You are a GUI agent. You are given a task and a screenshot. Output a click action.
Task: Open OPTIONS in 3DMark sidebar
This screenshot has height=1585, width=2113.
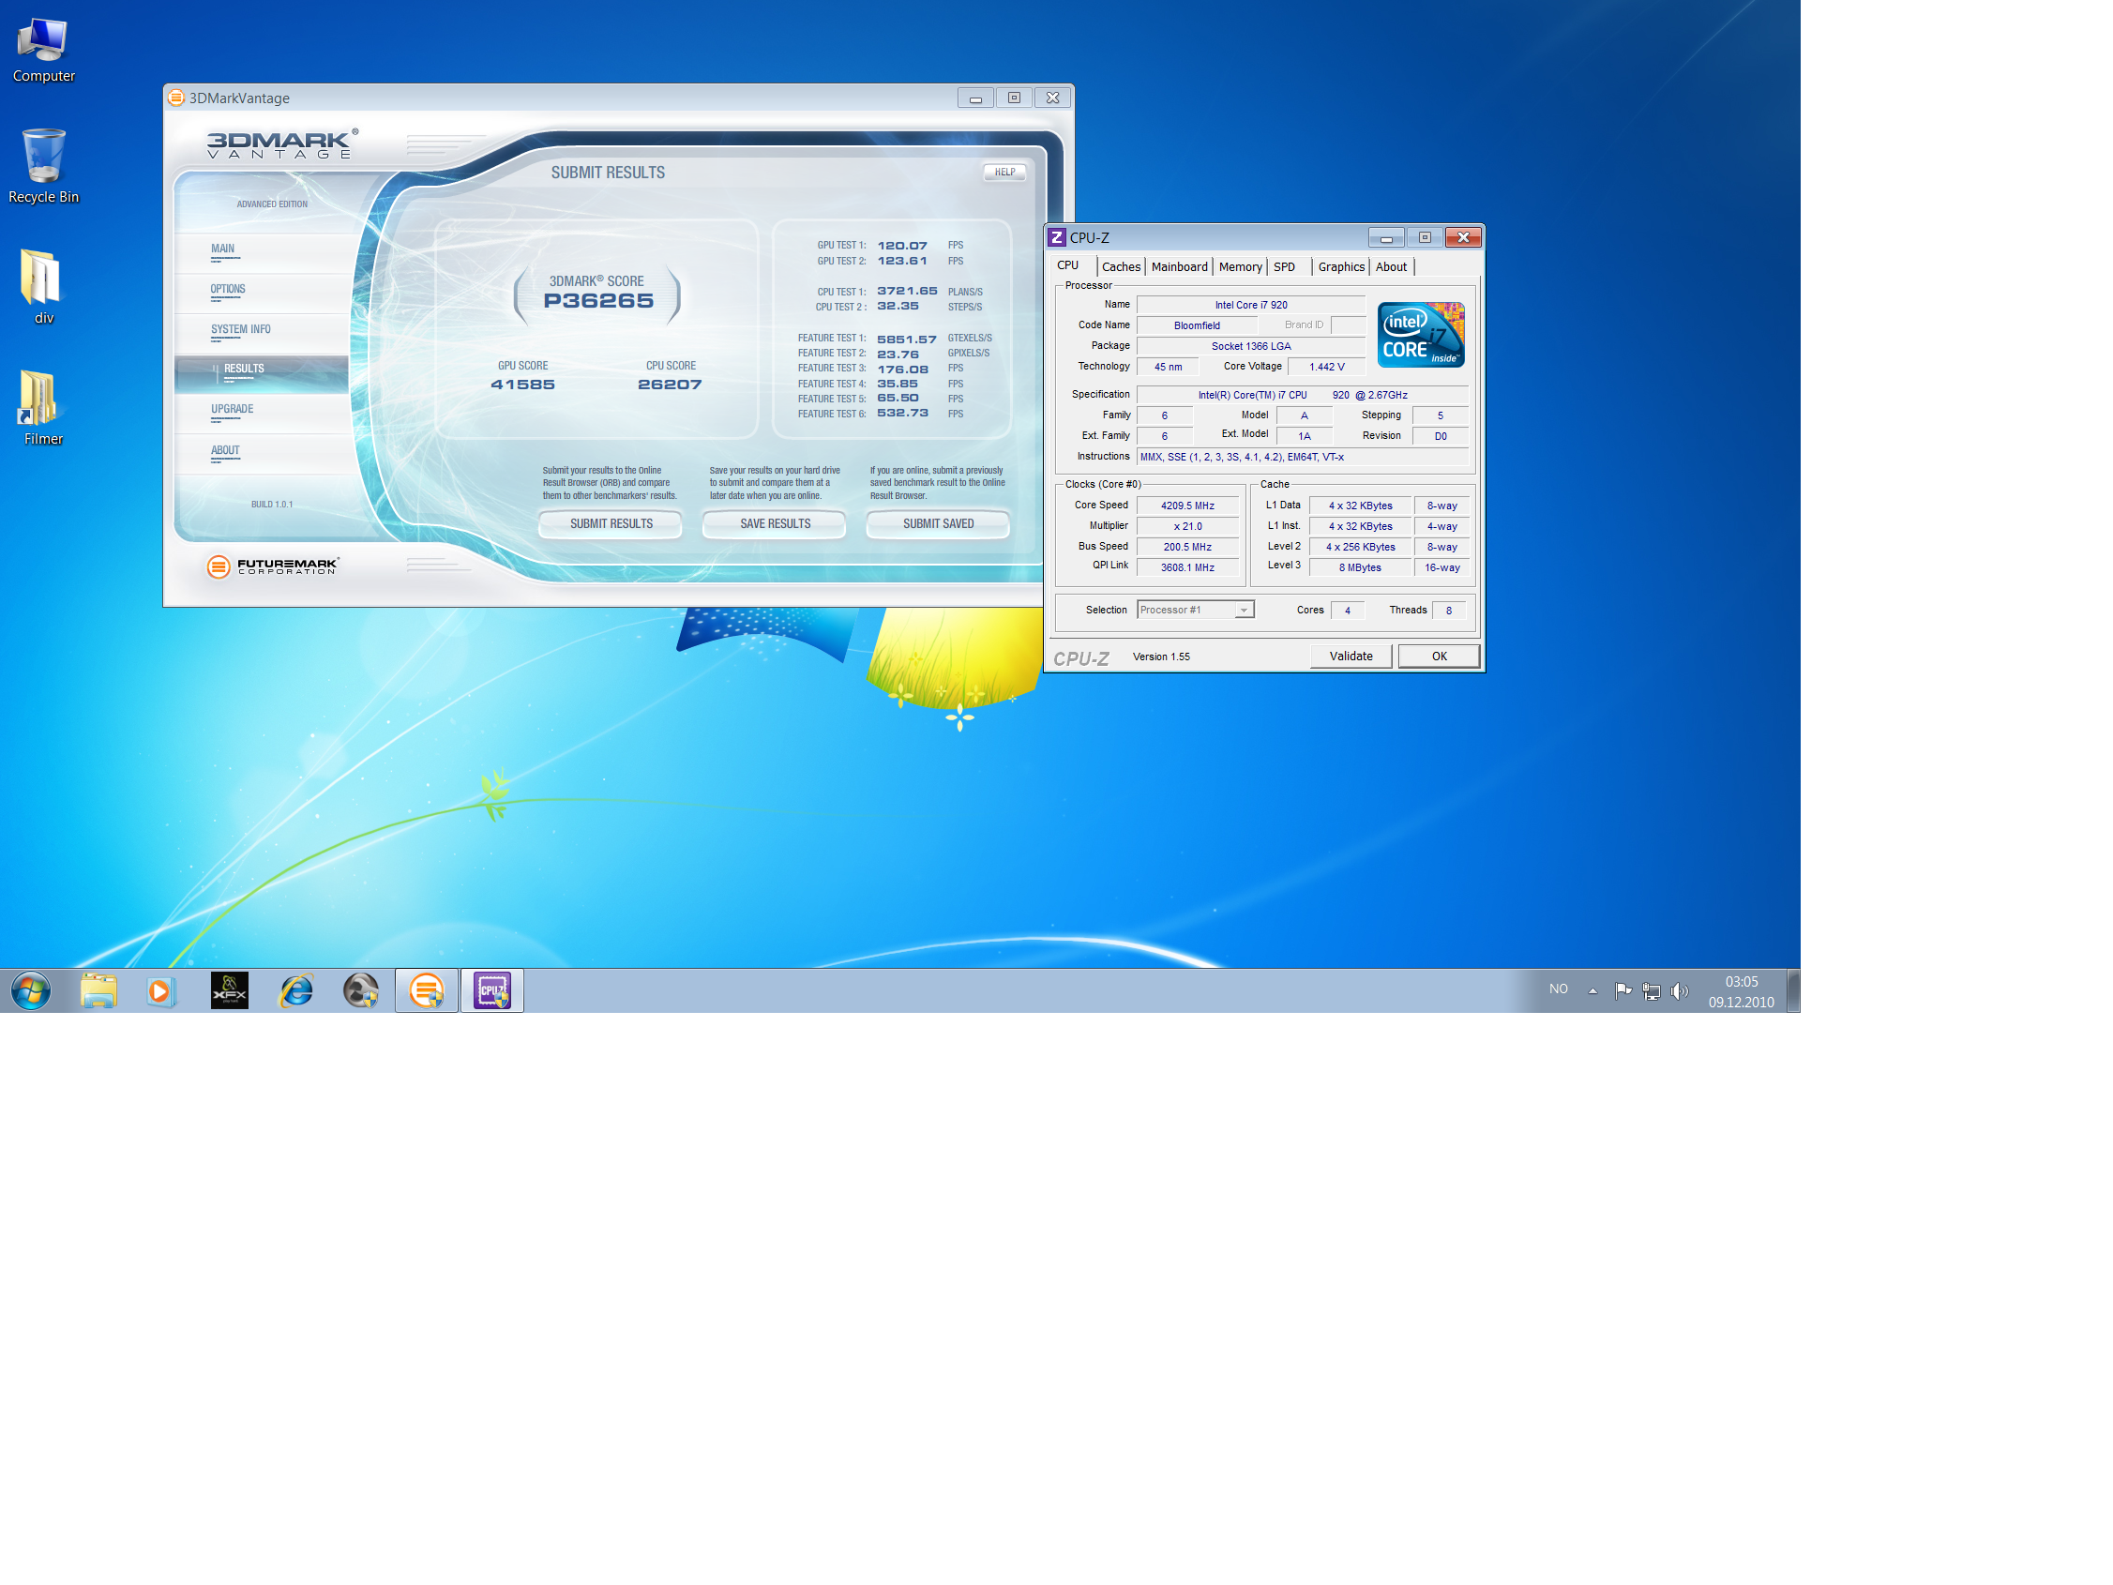click(x=263, y=293)
